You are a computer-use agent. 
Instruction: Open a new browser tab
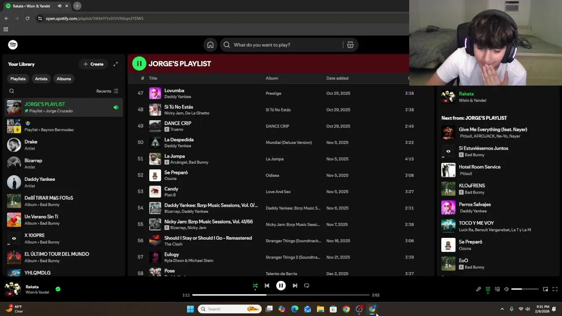[77, 6]
